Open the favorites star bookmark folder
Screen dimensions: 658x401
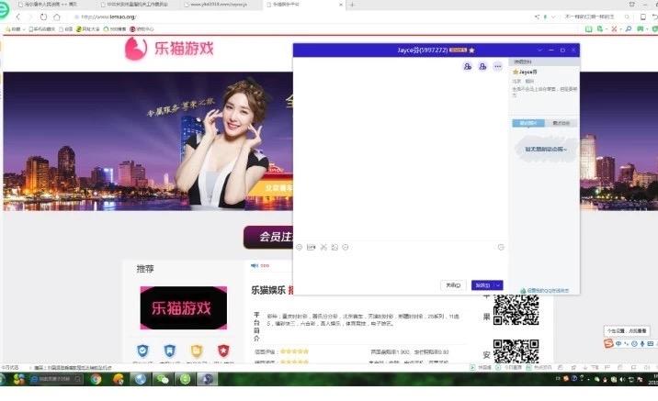point(13,29)
